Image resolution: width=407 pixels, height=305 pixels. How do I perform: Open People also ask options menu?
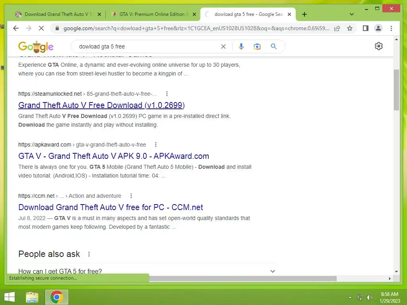tap(89, 254)
